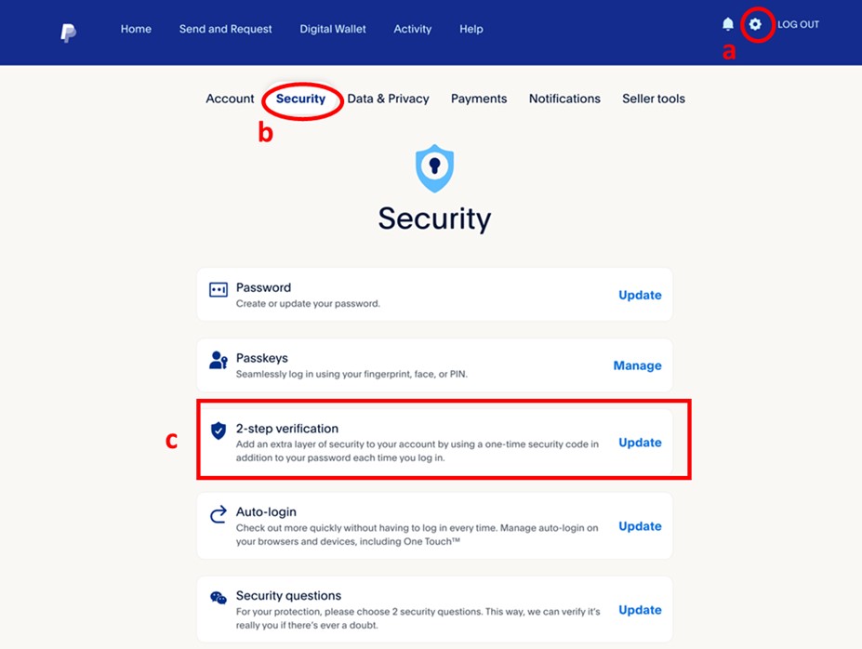
Task: Click the large Security shield icon
Action: pyautogui.click(x=433, y=169)
